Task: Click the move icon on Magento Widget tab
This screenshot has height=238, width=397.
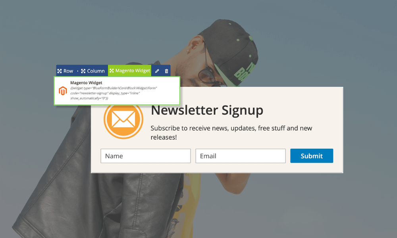Action: 112,71
